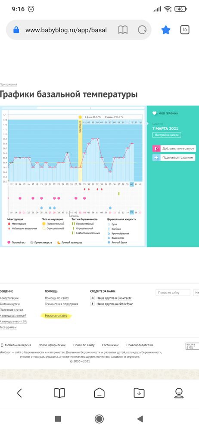Open Консультации link in footer
Viewport: 199px width, 431px height.
(x=9, y=298)
